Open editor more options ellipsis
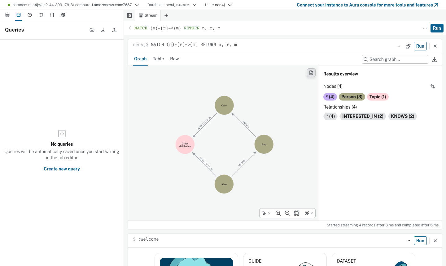Image resolution: width=446 pixels, height=266 pixels. click(425, 28)
